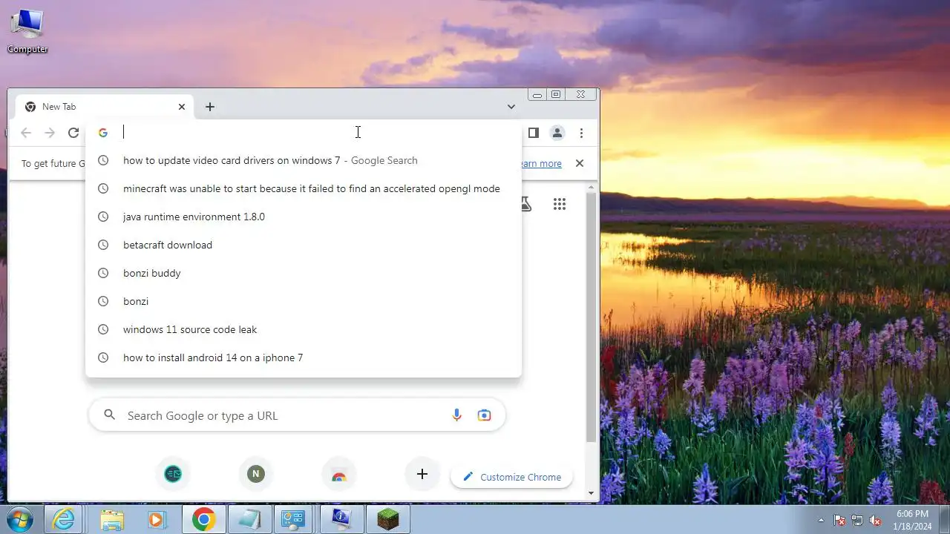This screenshot has height=534, width=950.
Task: Show hidden tray icons arrow
Action: [x=821, y=520]
